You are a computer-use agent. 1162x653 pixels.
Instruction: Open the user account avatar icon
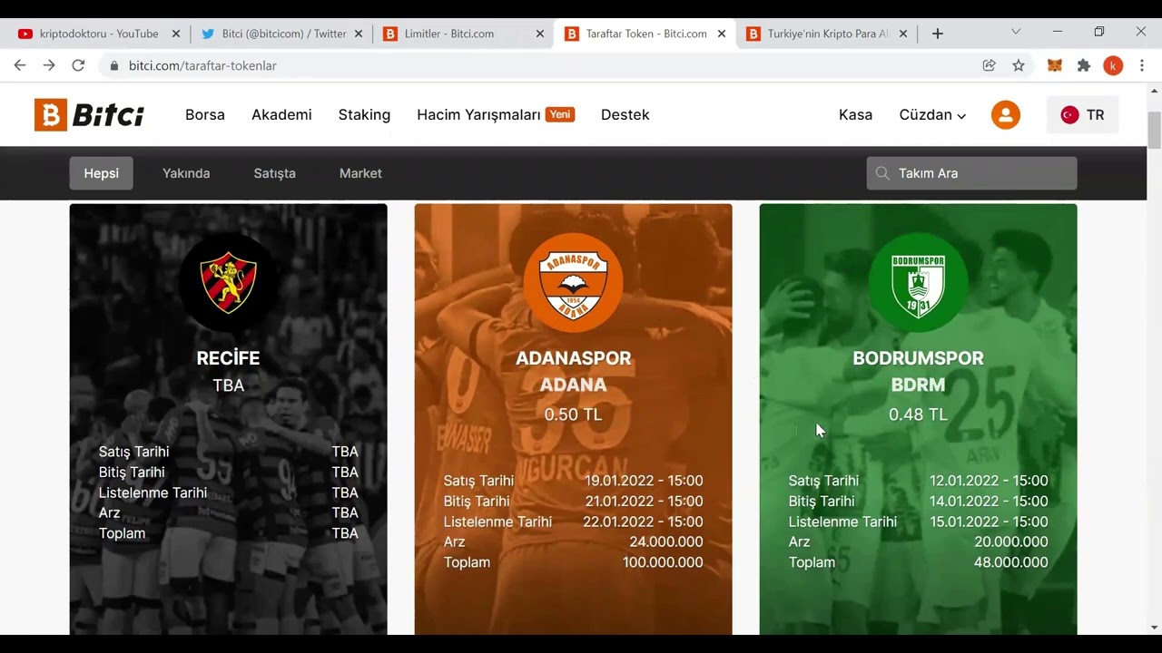tap(1005, 115)
